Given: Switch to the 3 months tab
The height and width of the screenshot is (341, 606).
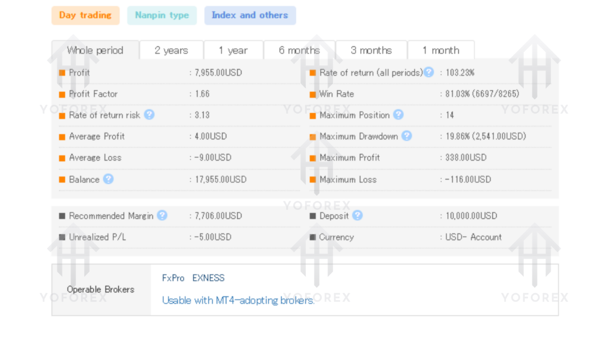Looking at the screenshot, I should [371, 50].
